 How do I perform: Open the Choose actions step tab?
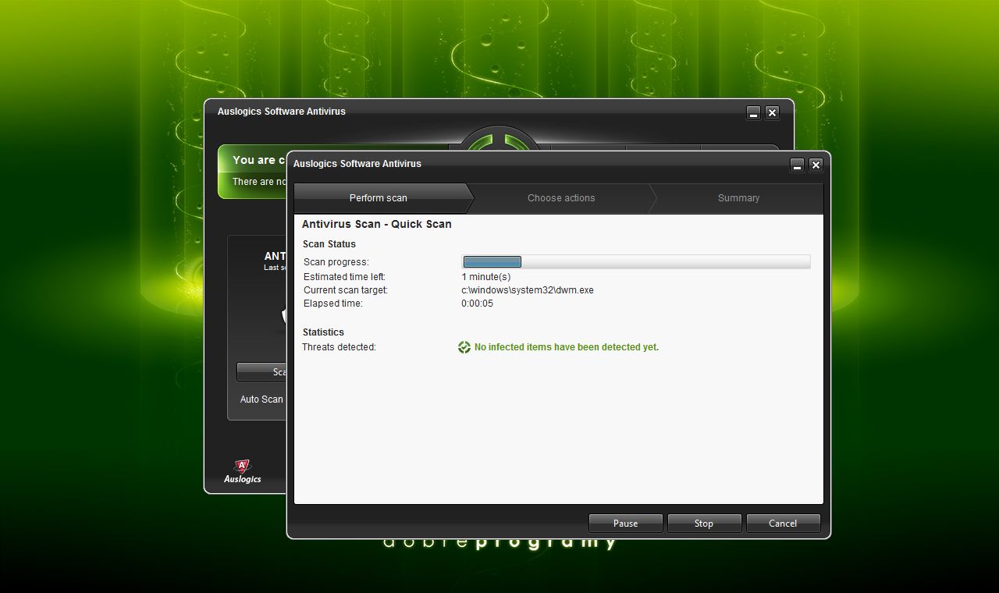coord(561,198)
